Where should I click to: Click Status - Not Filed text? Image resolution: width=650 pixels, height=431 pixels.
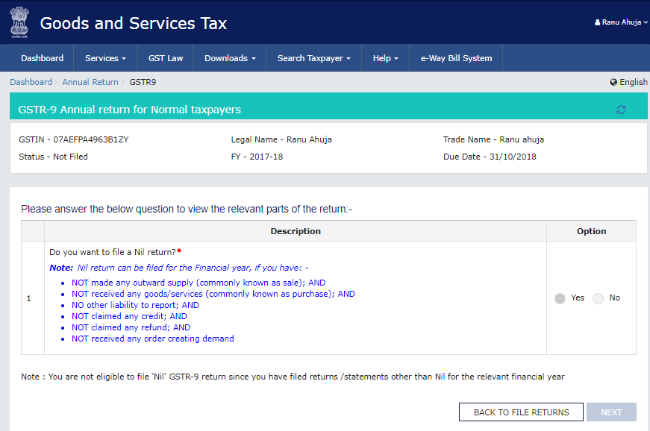(x=53, y=157)
